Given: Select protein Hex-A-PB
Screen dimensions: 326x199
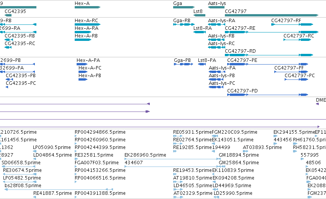Looking at the screenshot, I should [x=83, y=79].
